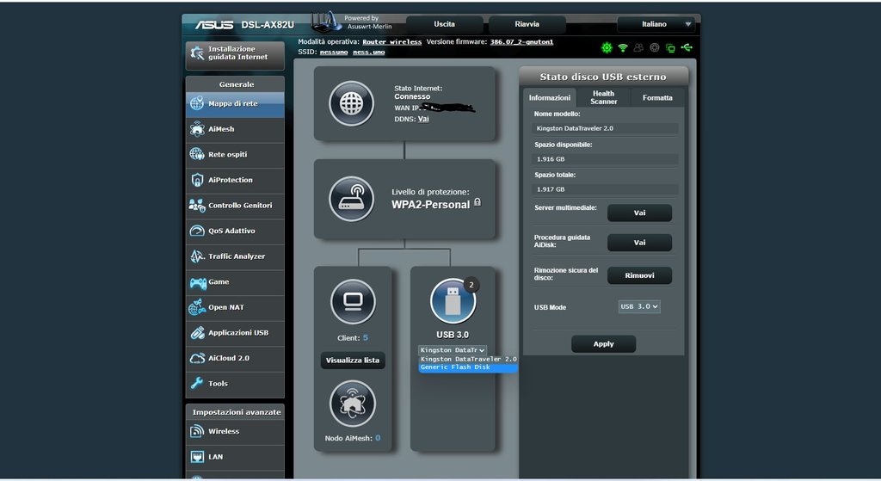Screen dimensions: 881x481
Task: Switch to the Formatta tab
Action: click(656, 97)
